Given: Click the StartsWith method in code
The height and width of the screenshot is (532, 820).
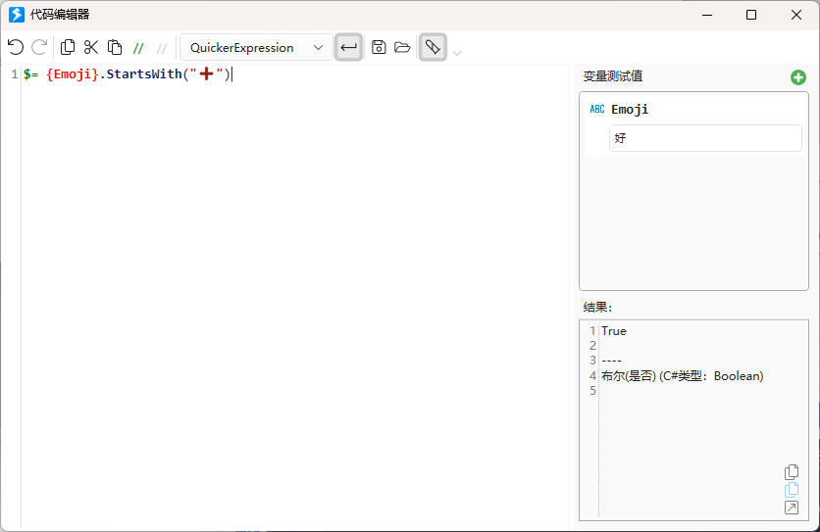Looking at the screenshot, I should (144, 74).
